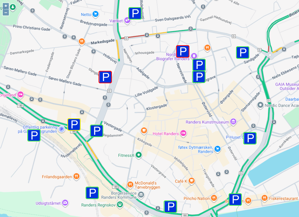The height and width of the screenshot is (217, 299).
Task: Click the FitnessX location pin
Action: pos(139,155)
